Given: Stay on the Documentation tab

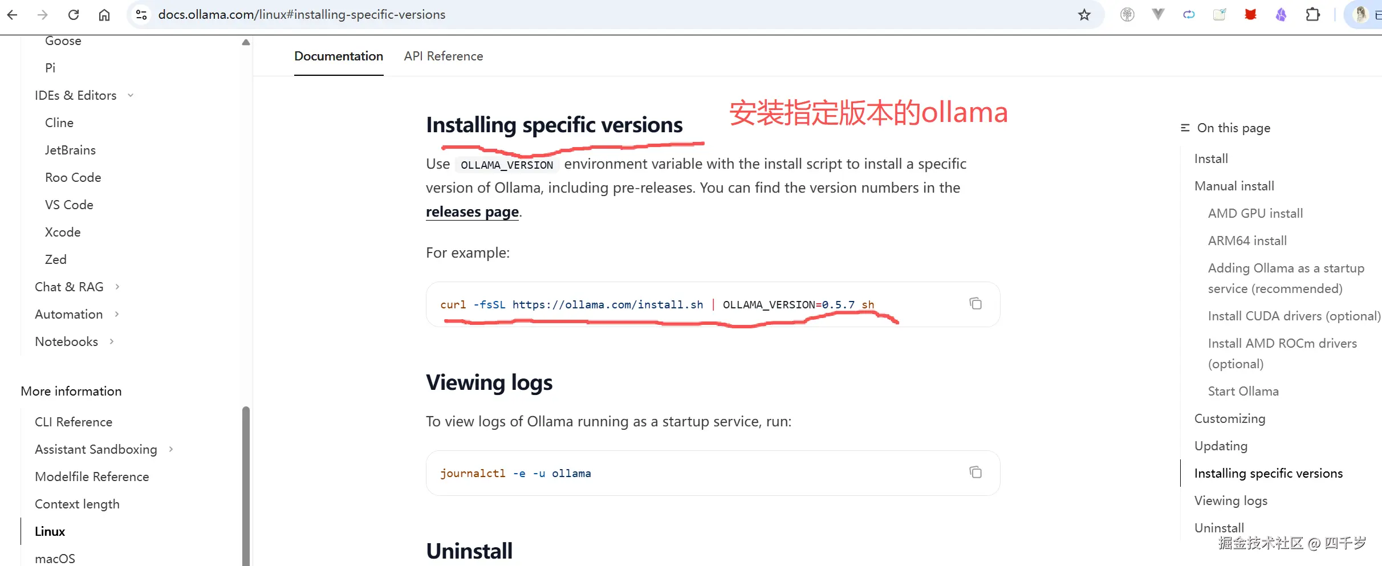Looking at the screenshot, I should tap(338, 56).
